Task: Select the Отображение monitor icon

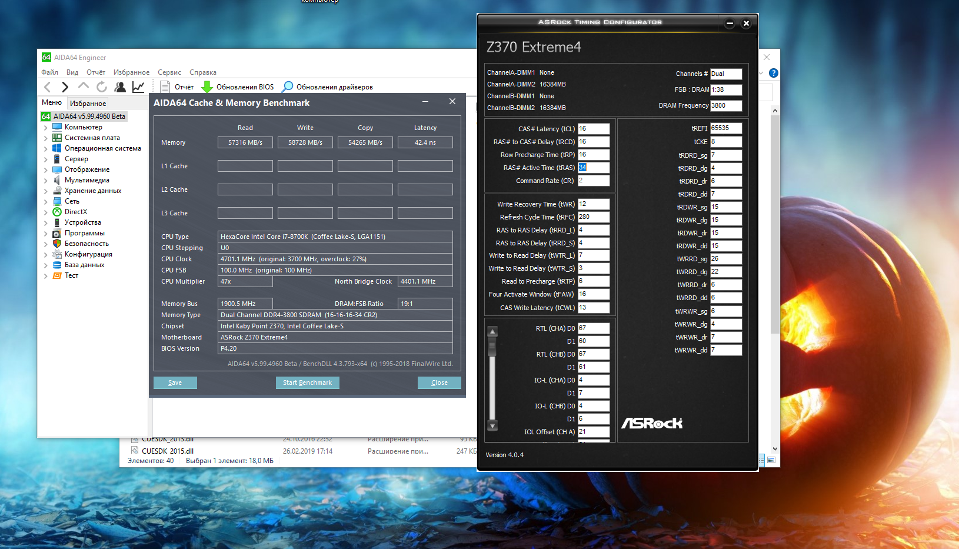Action: coord(57,169)
